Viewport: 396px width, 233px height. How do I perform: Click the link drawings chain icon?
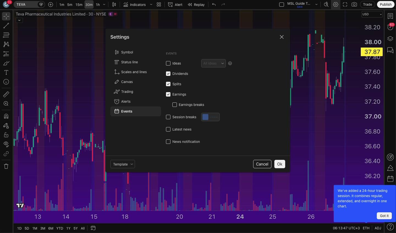click(6, 153)
